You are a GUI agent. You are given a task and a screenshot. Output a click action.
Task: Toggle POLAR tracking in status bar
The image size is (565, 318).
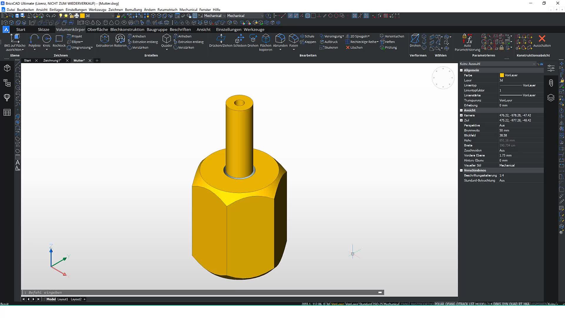439,304
